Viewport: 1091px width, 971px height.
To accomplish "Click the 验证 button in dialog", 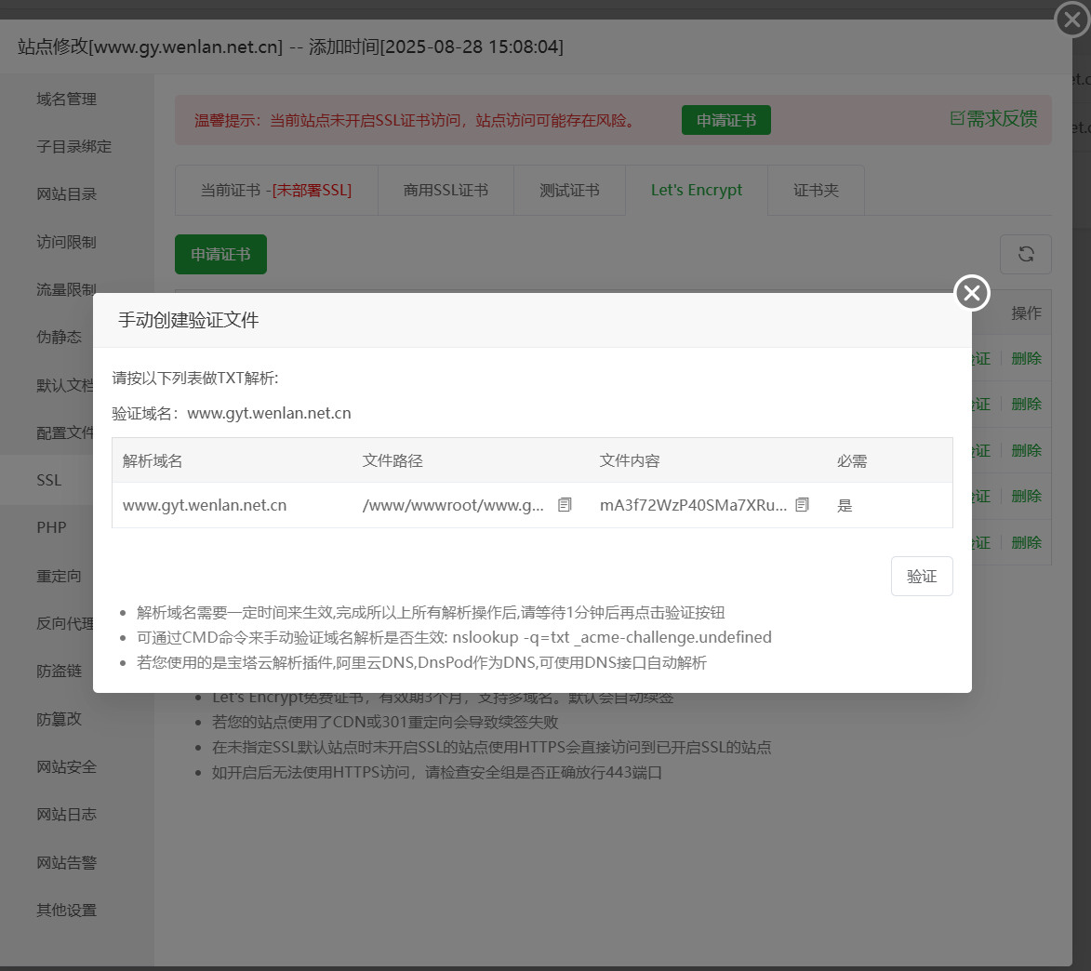I will (921, 576).
